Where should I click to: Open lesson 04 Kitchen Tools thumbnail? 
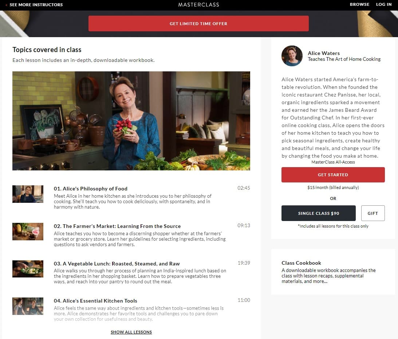pyautogui.click(x=28, y=306)
